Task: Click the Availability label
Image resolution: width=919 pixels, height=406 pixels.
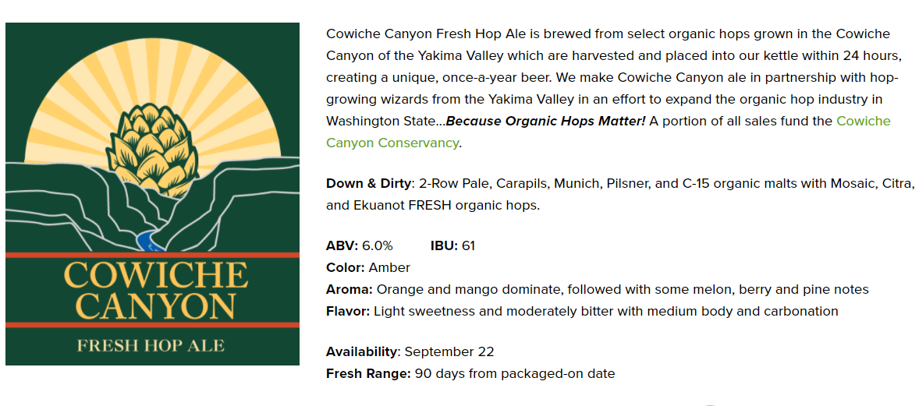Action: tap(362, 352)
